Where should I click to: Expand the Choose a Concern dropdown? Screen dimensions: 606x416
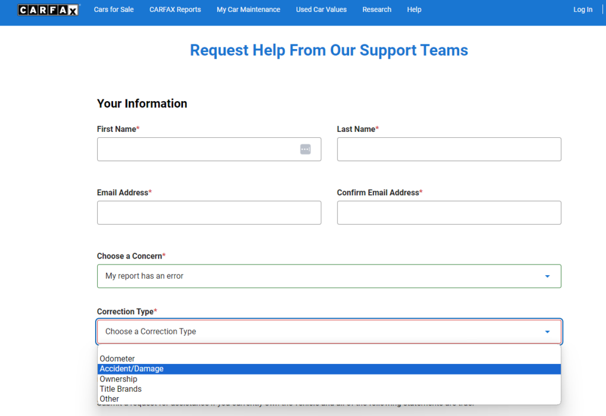click(328, 276)
